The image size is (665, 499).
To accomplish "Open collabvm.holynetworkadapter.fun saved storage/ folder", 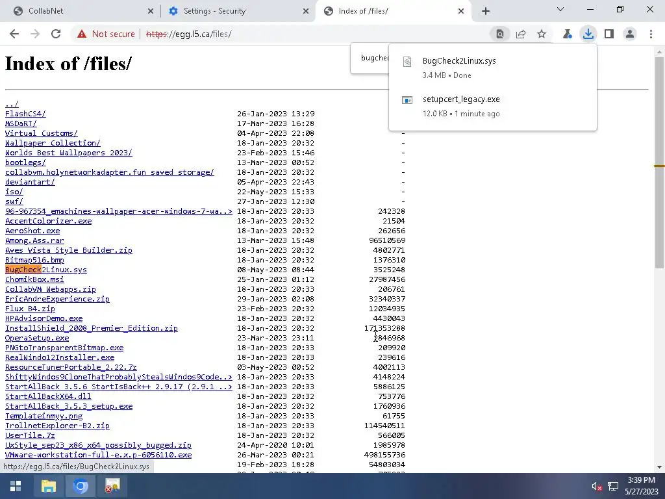I will 109,172.
